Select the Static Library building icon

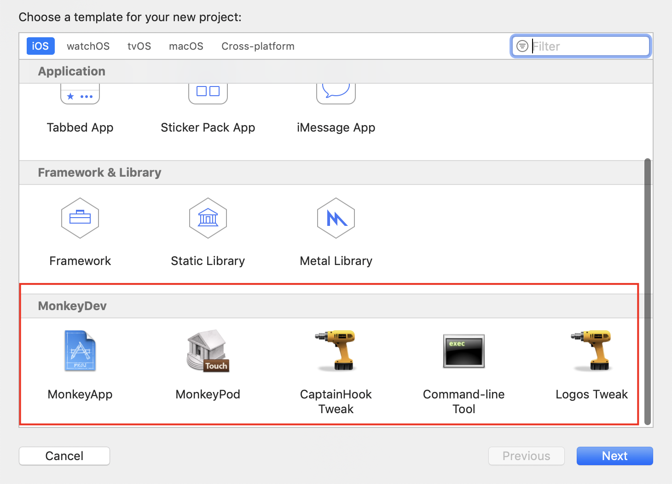tap(208, 218)
